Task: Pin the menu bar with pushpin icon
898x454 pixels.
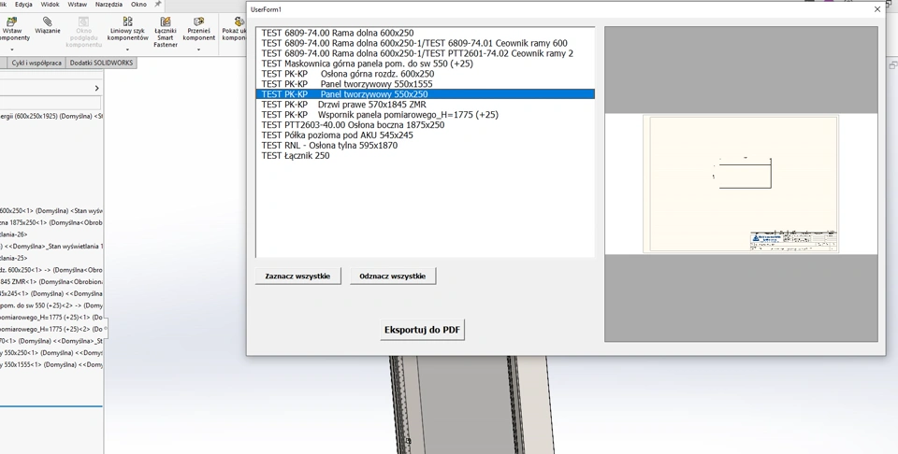Action: pyautogui.click(x=158, y=4)
